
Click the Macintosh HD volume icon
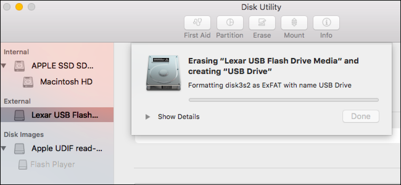(28, 82)
